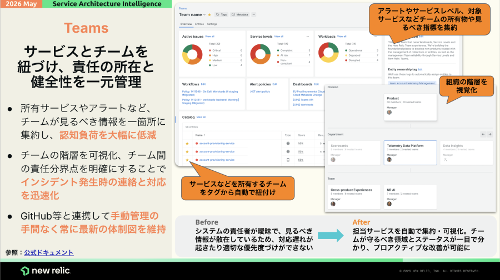This screenshot has width=500, height=280.
Task: Select the Disrupted legend row
Action: point(362,60)
